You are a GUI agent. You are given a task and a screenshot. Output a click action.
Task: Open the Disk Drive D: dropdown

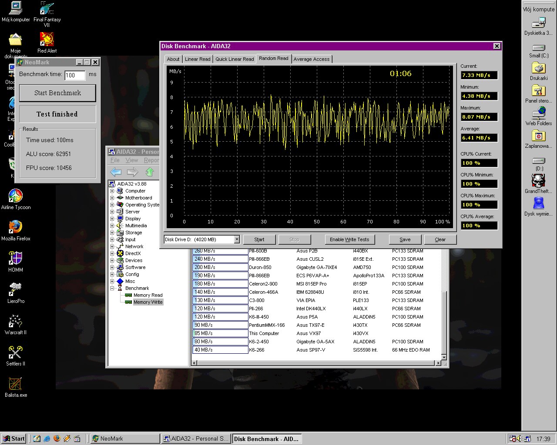pyautogui.click(x=237, y=239)
